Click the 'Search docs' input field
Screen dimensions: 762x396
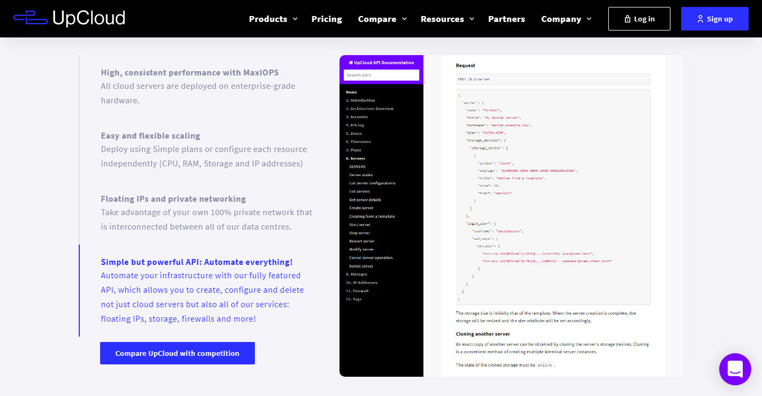[381, 75]
